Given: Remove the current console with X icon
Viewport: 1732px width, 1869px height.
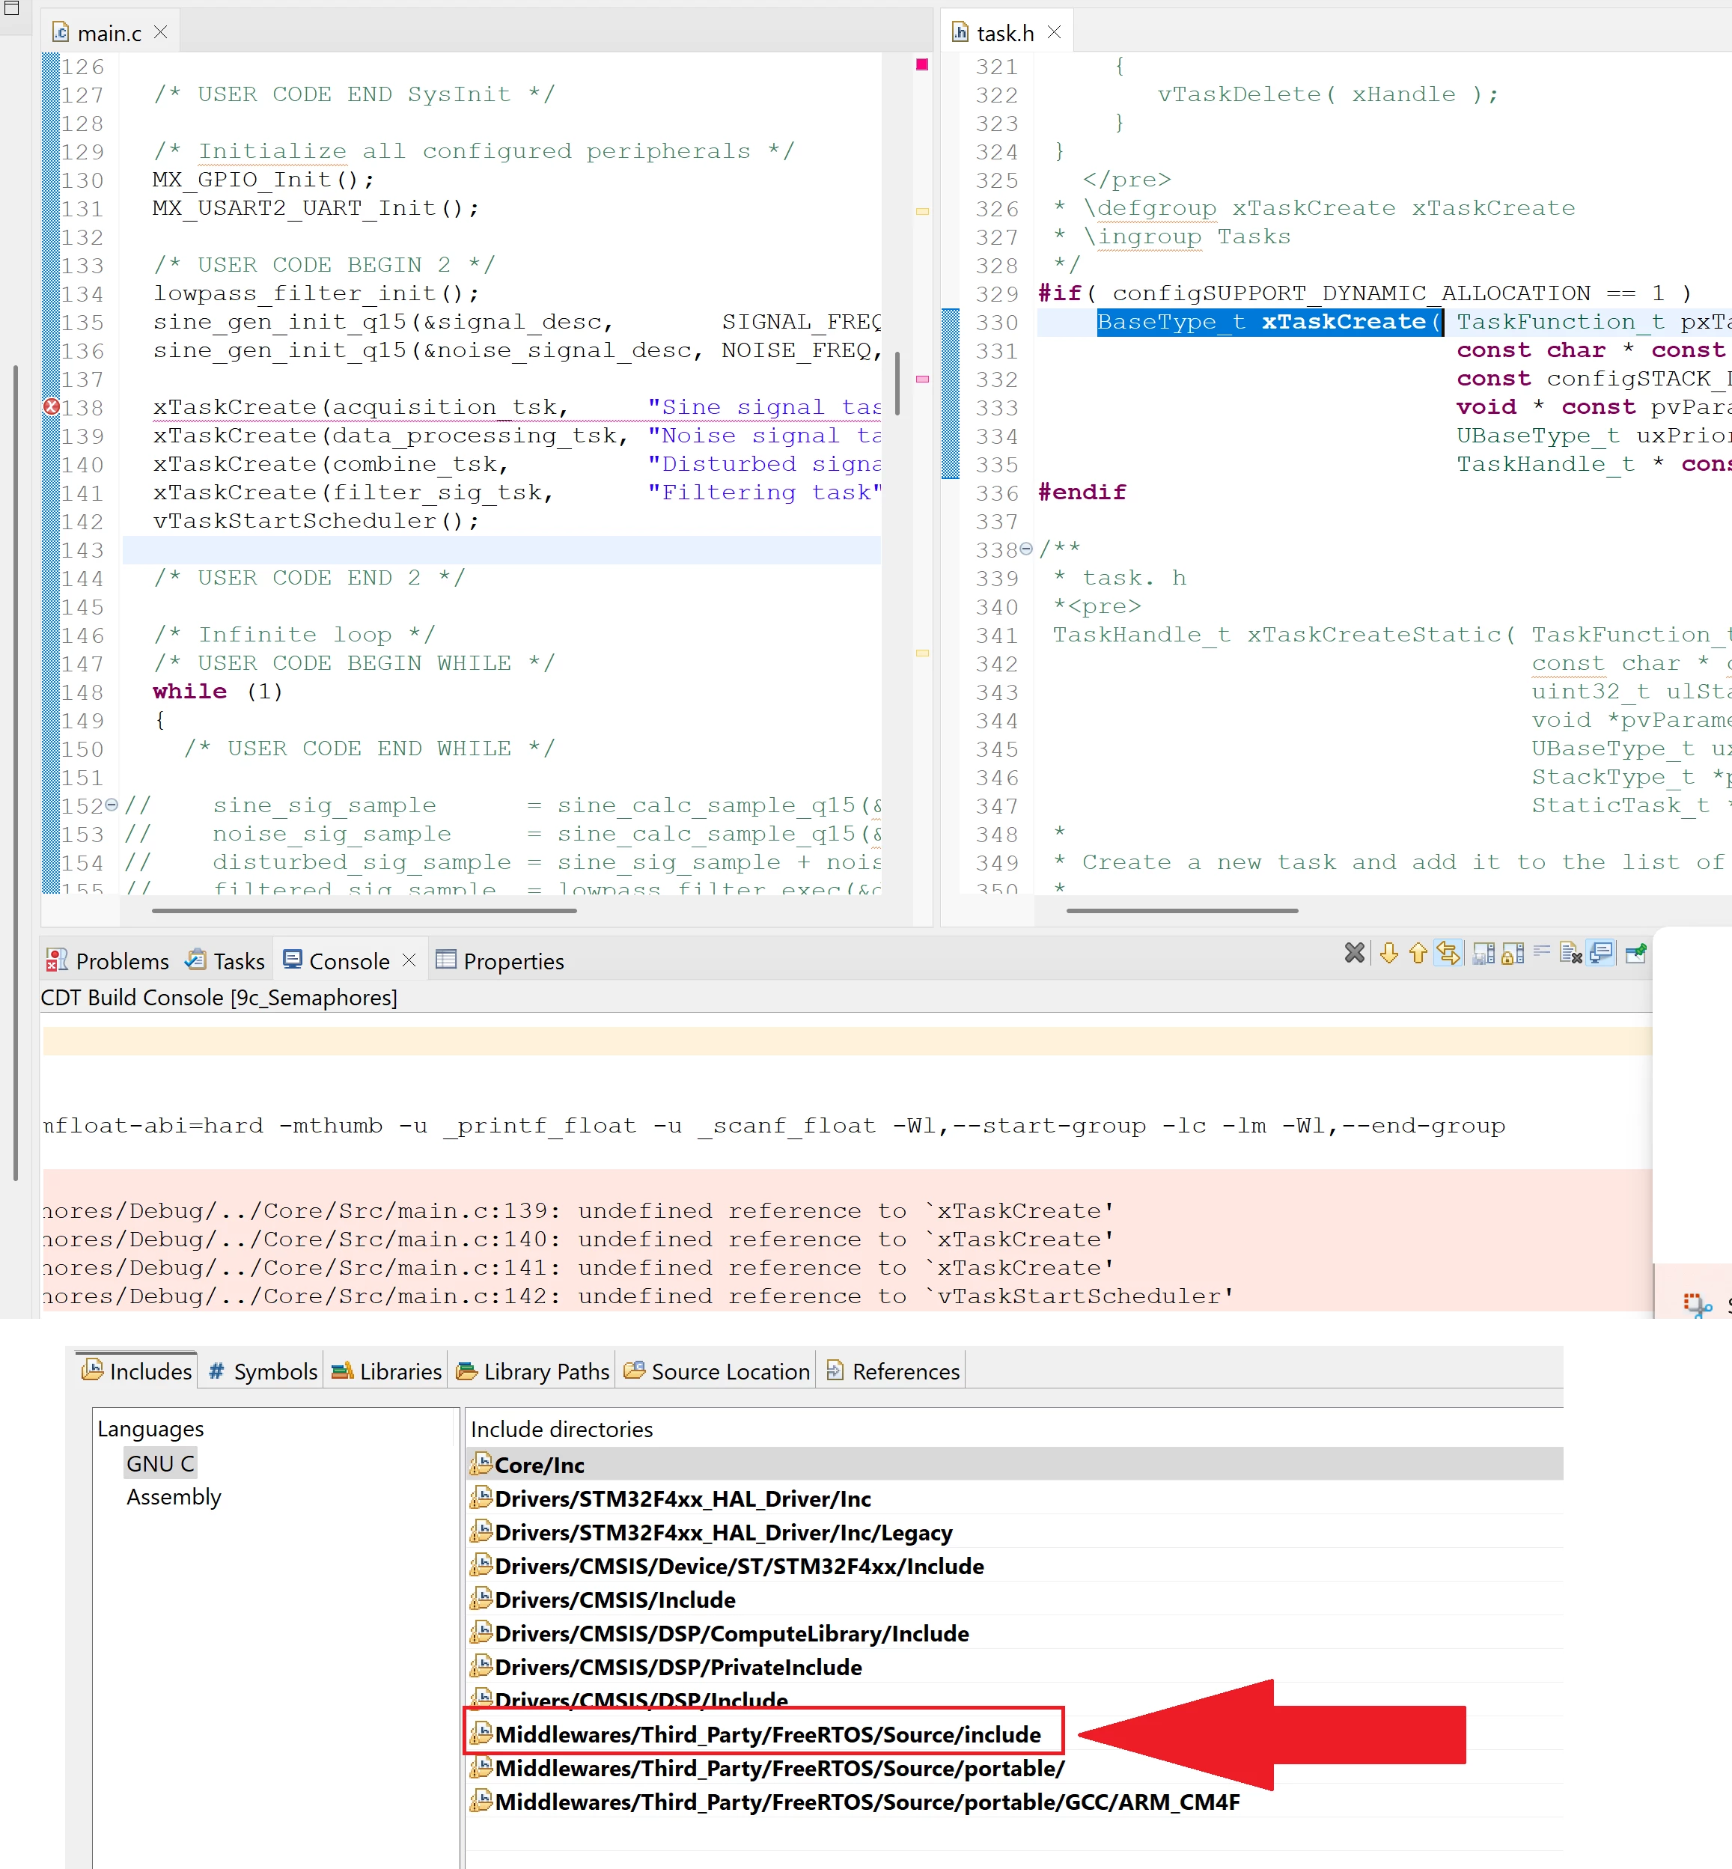Looking at the screenshot, I should tap(1354, 954).
